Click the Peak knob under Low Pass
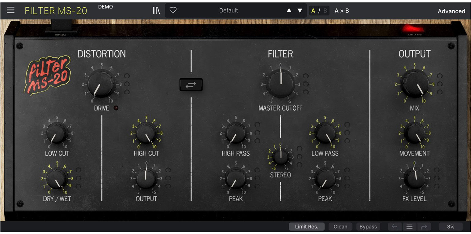The height and width of the screenshot is (234, 471). coord(325,178)
